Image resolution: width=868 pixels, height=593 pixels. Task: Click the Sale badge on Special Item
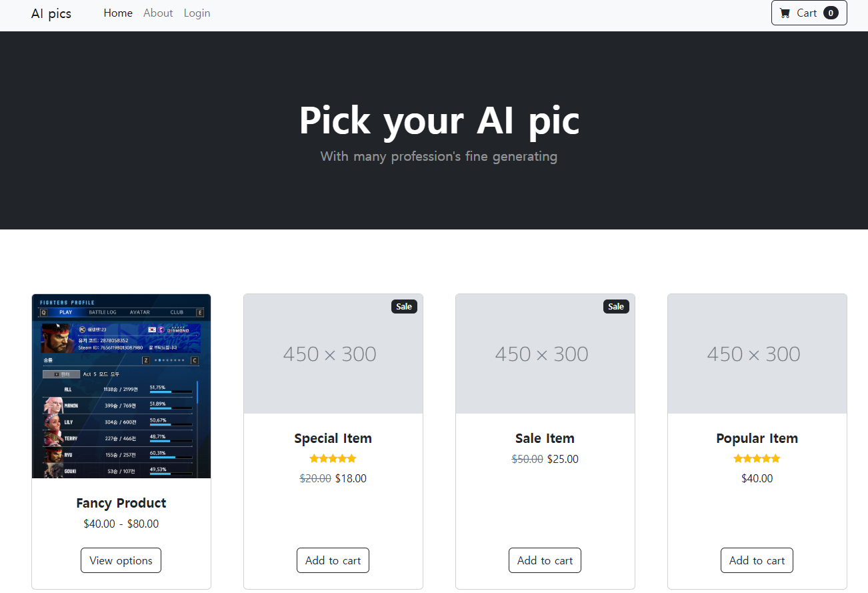(404, 306)
